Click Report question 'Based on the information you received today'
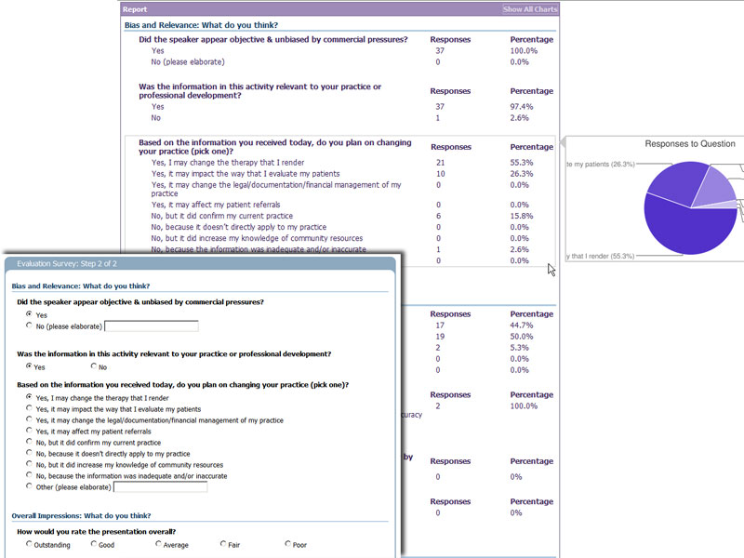This screenshot has height=558, width=744. [275, 147]
